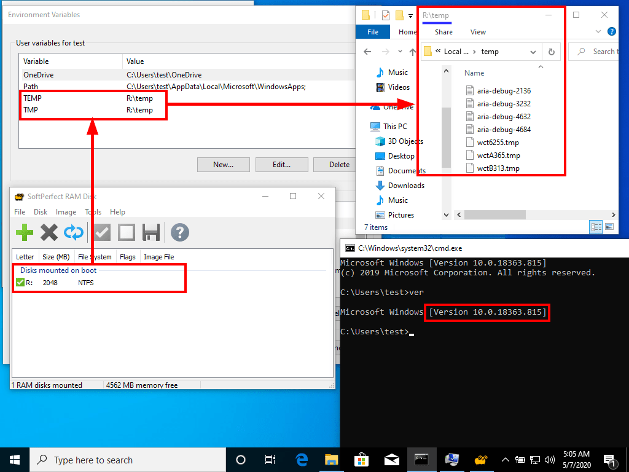Select the file wct6255.tmp
Screen dimensions: 629x472
[x=498, y=143]
